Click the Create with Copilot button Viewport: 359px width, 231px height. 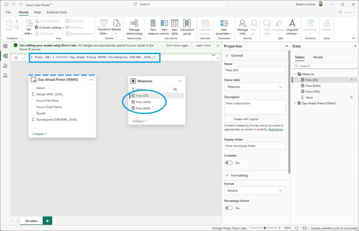242,119
